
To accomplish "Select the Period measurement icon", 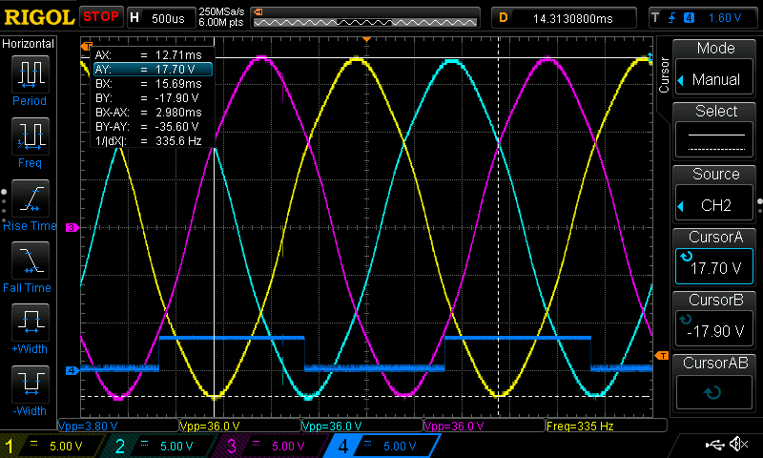I will click(x=31, y=74).
